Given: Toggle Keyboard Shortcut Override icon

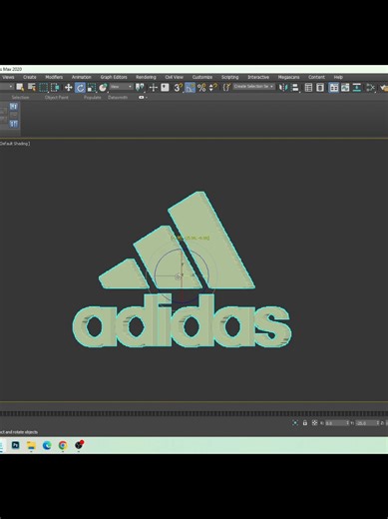Looking at the screenshot, I should (165, 88).
